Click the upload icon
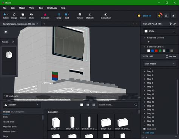 point(173,16)
